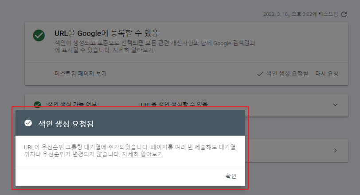Click the white checkmark icon in 색인 생성 요청됨 dialog header
Image resolution: width=360 pixels, height=195 pixels.
tap(28, 123)
